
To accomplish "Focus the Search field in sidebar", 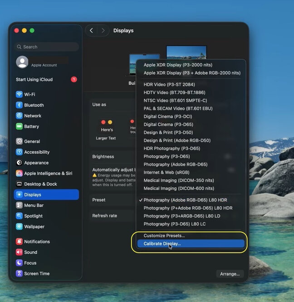I will point(47,47).
